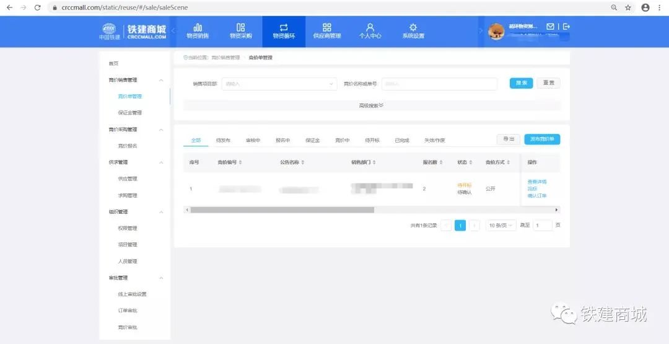Switch to the 审核中 tab
The height and width of the screenshot is (344, 669).
pos(253,141)
